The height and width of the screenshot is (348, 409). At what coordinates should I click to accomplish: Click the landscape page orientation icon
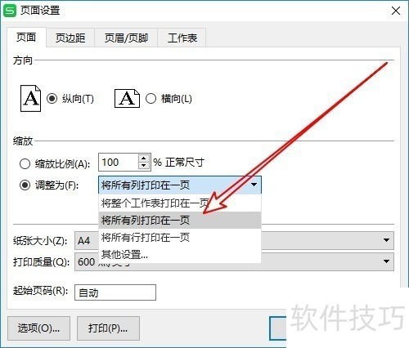(127, 98)
